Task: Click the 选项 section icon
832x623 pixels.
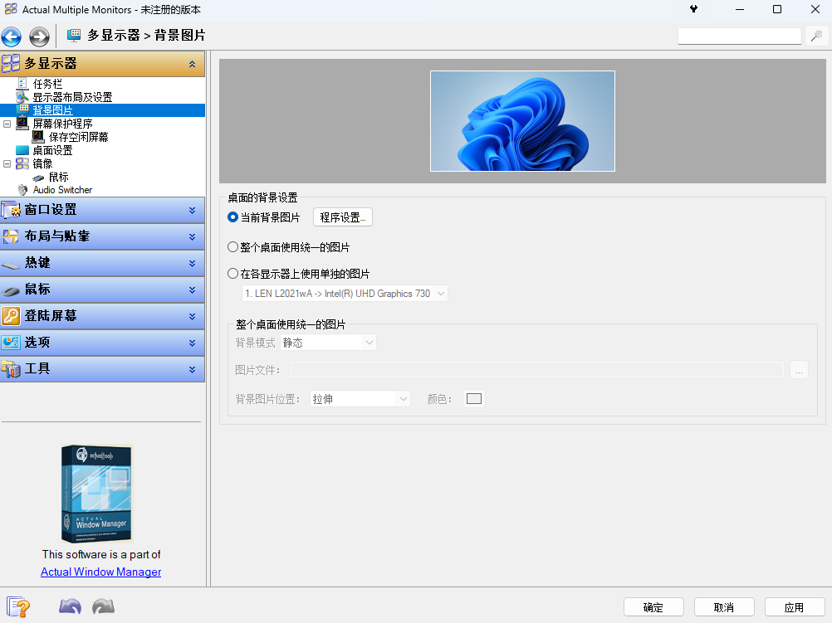Action: (x=11, y=343)
